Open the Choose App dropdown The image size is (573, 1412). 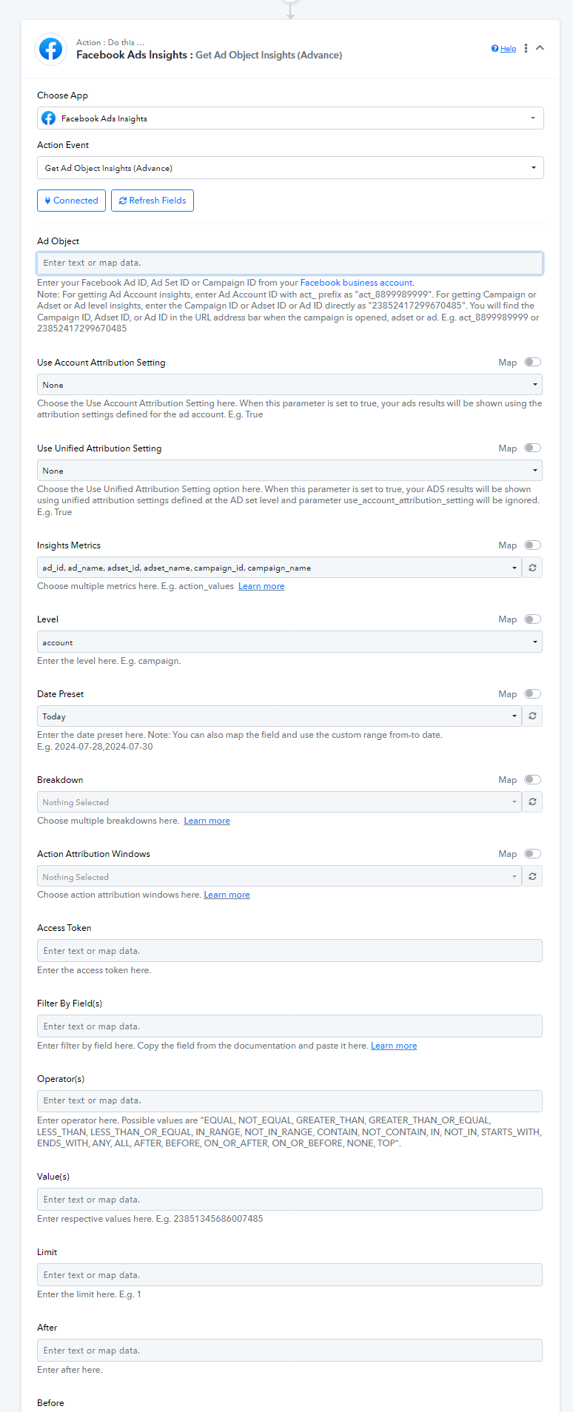tap(290, 118)
